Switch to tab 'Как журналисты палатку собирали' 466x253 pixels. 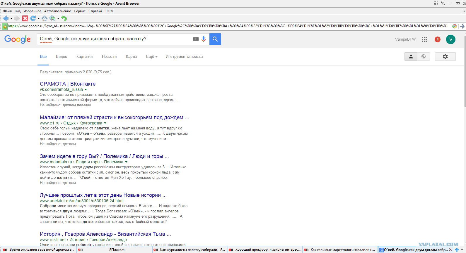[190, 250]
